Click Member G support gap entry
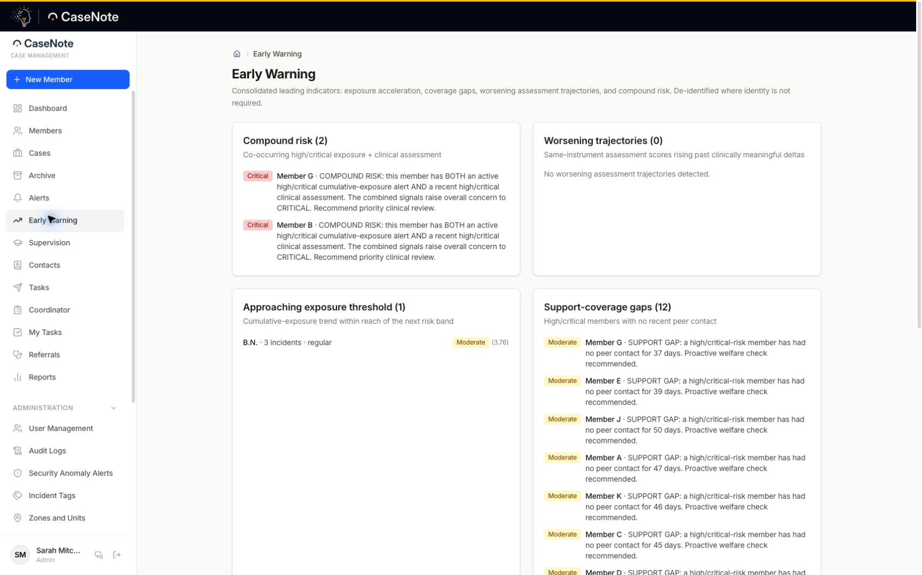 point(677,353)
